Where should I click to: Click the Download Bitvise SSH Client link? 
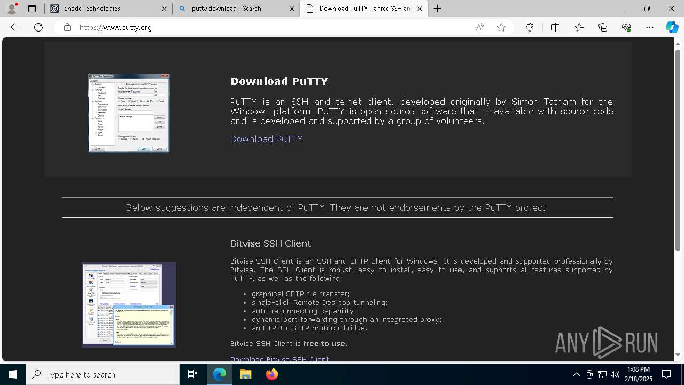pyautogui.click(x=279, y=359)
